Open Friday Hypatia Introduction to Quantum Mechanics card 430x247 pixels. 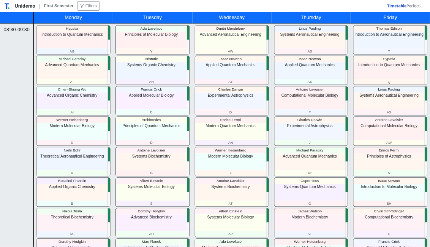click(x=390, y=70)
